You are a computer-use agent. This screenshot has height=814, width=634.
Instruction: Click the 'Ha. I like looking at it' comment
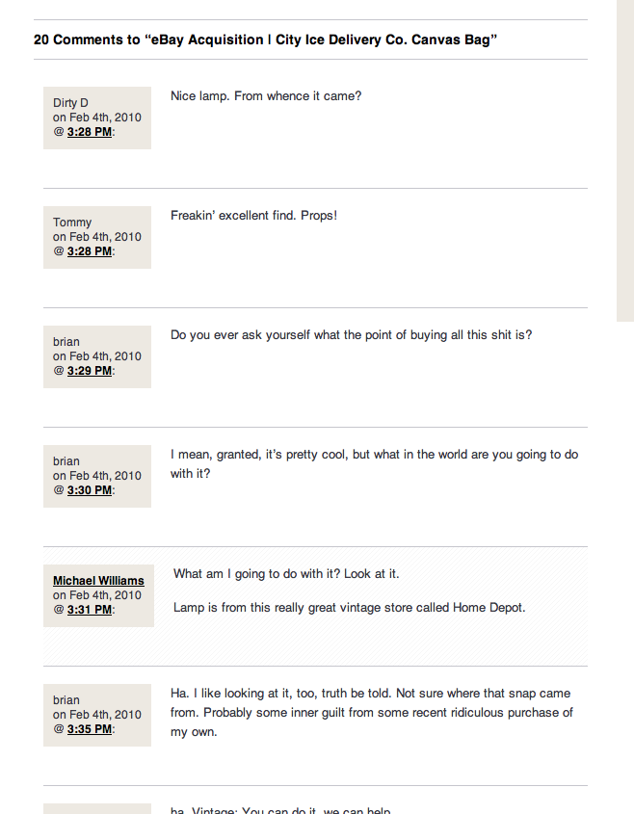(x=372, y=712)
